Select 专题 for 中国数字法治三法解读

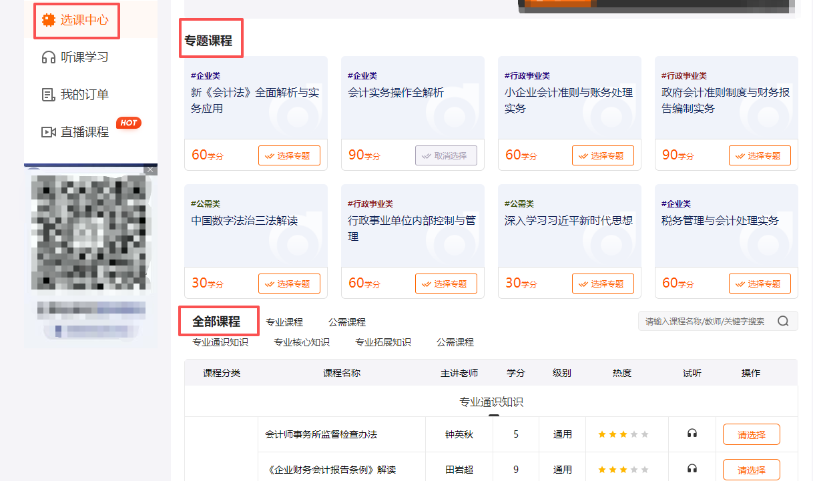point(289,283)
